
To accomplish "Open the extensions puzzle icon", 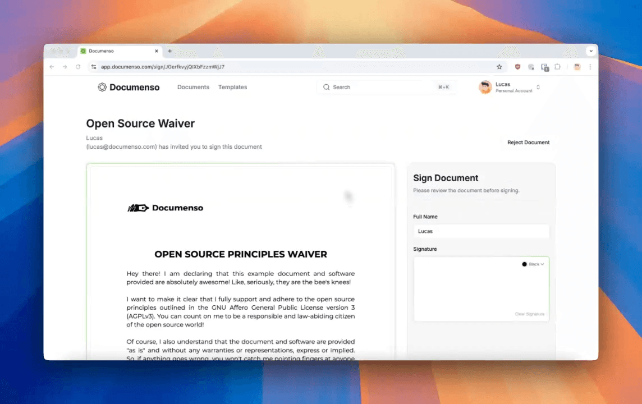I will point(557,67).
